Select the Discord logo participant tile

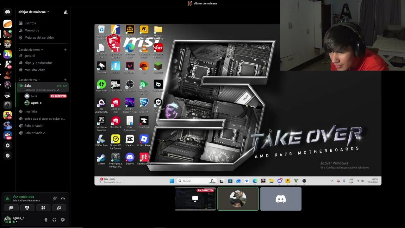(281, 199)
